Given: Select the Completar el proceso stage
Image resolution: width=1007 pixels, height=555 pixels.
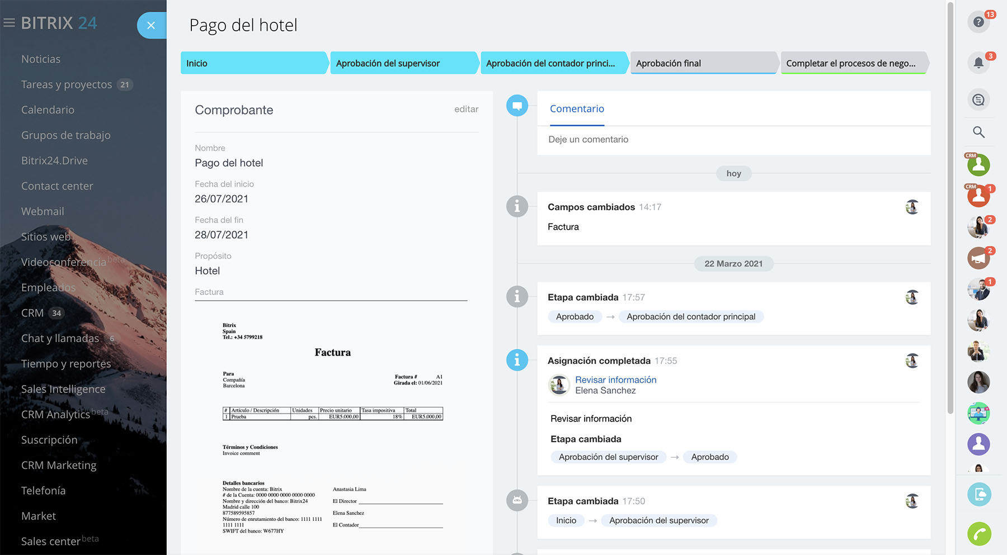Looking at the screenshot, I should 850,63.
